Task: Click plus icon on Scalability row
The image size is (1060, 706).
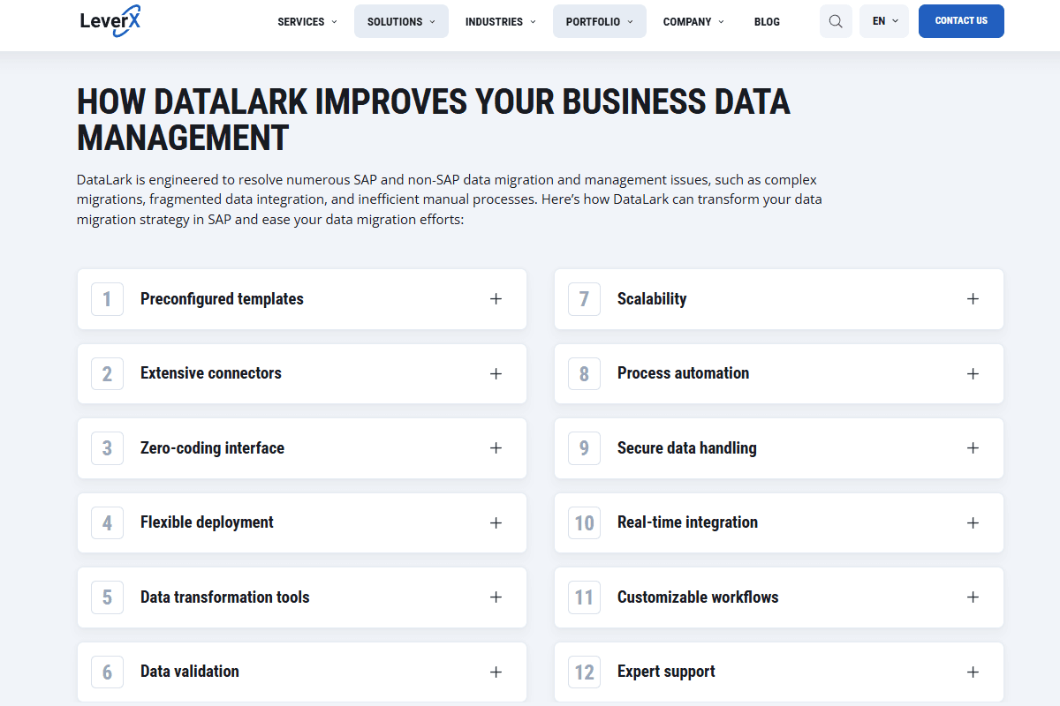Action: click(x=973, y=299)
